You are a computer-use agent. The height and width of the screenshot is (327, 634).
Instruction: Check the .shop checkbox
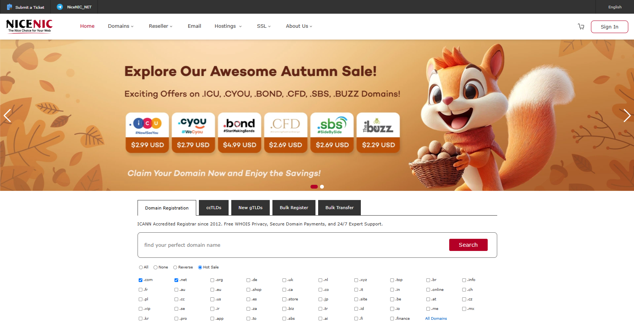tap(248, 290)
